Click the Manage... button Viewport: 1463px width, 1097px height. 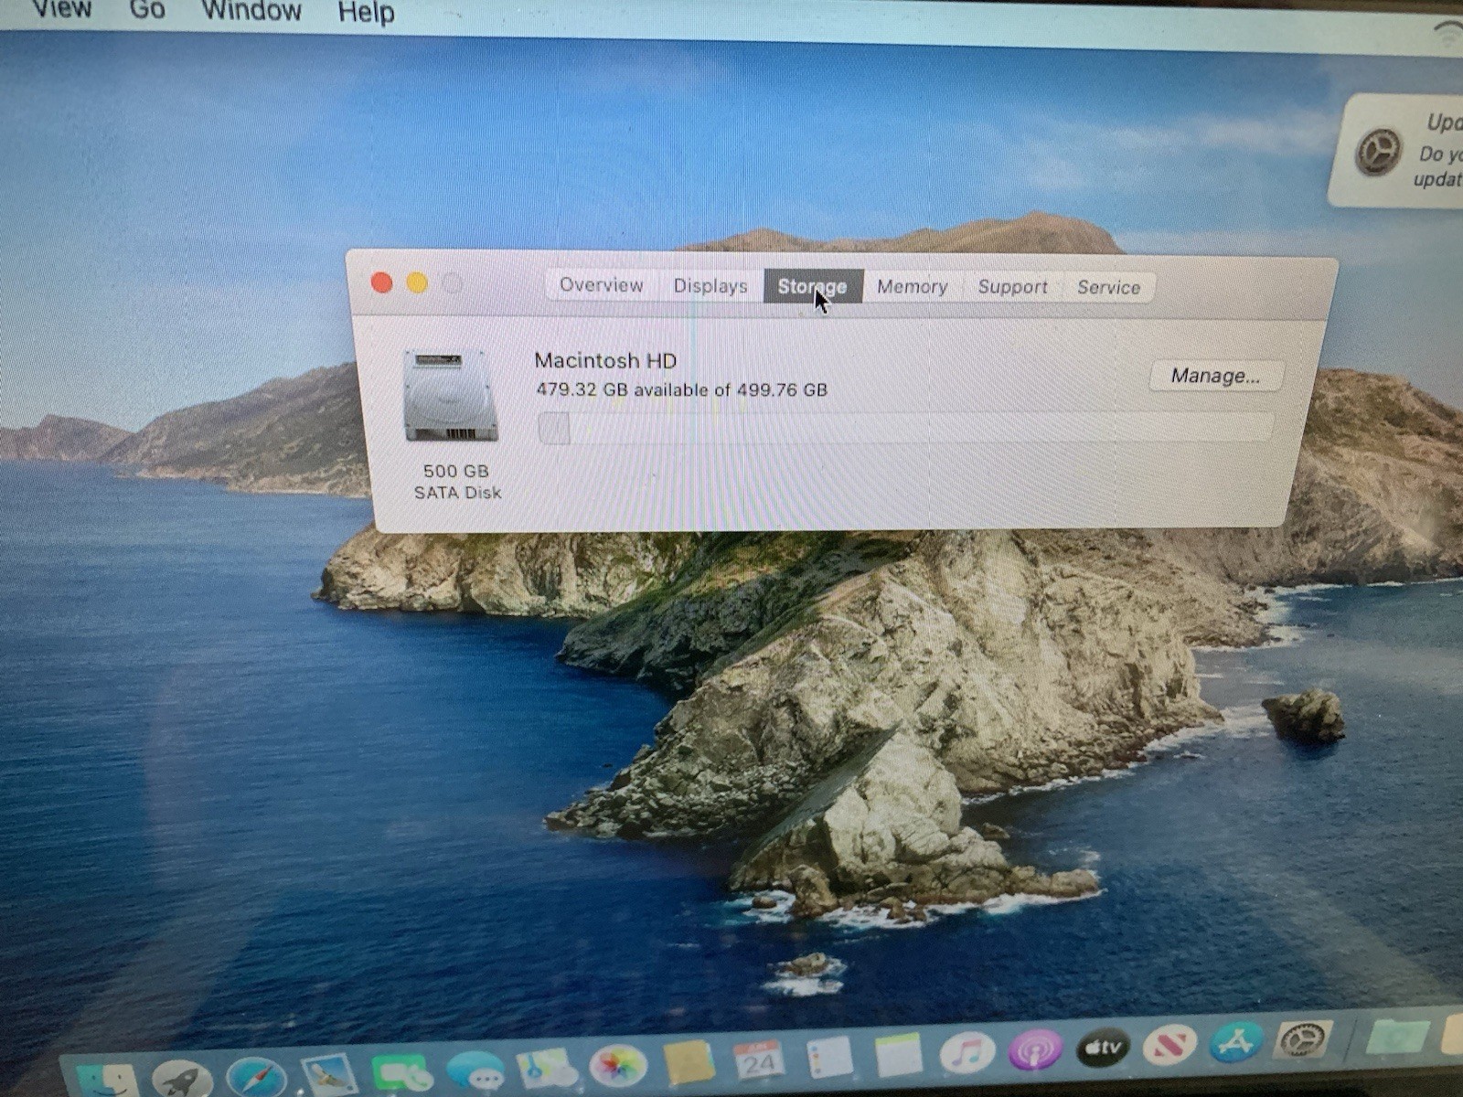1215,376
